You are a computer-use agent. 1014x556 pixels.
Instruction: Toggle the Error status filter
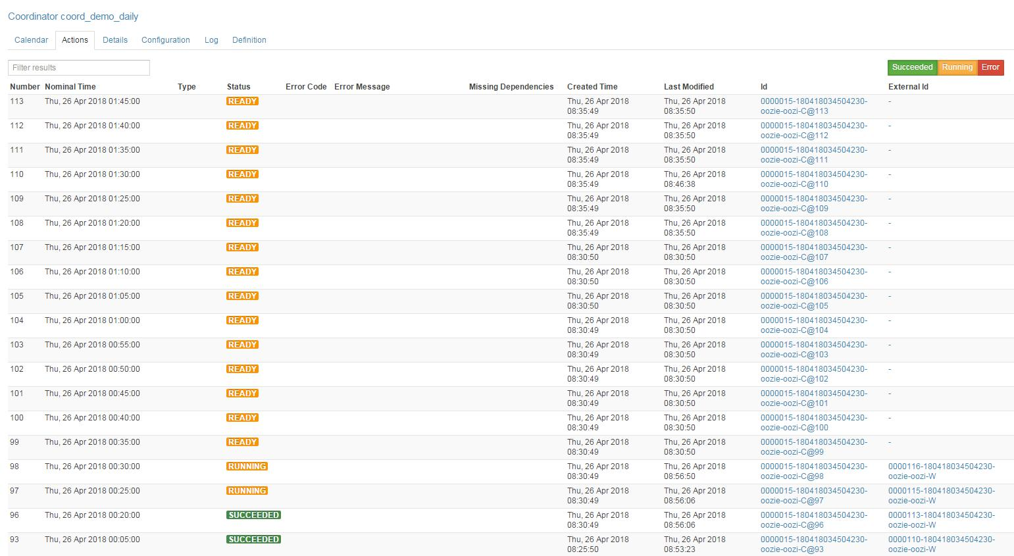pos(990,67)
